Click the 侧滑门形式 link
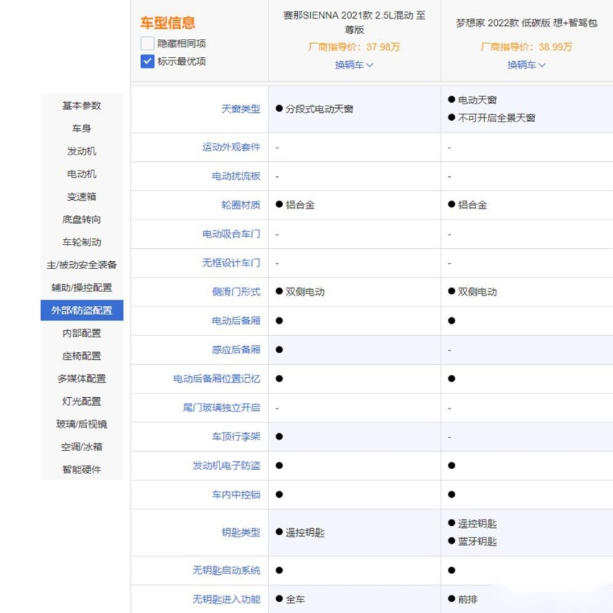 coord(236,291)
